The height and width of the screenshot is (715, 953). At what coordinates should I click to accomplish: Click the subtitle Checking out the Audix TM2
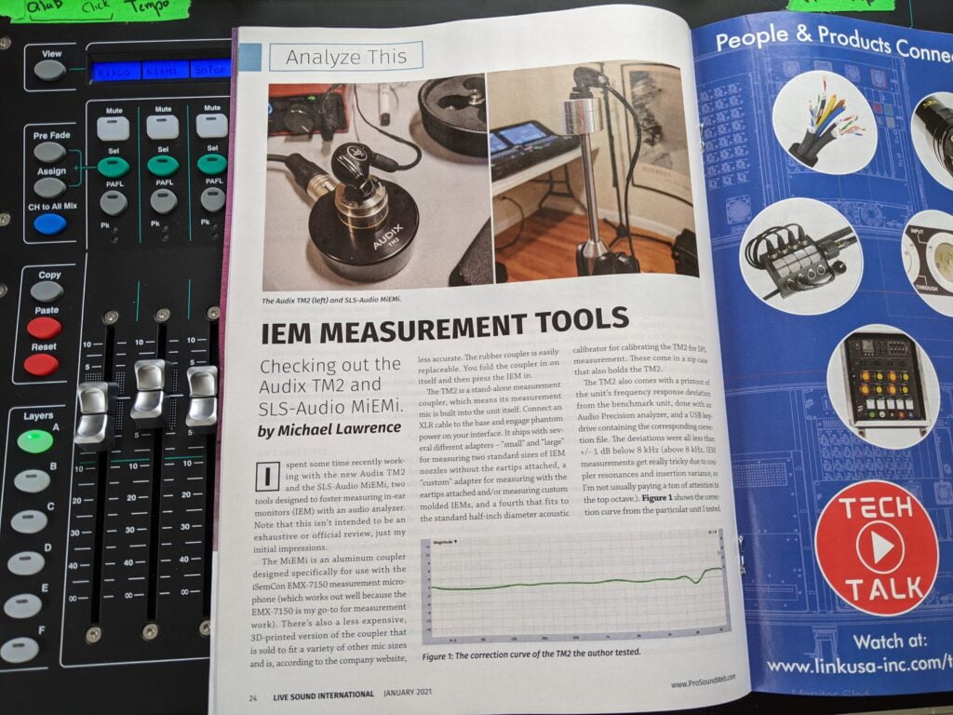[330, 385]
